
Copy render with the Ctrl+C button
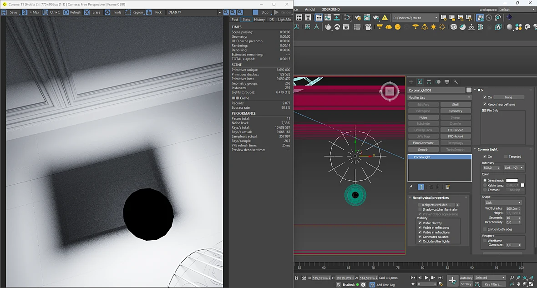pyautogui.click(x=52, y=12)
